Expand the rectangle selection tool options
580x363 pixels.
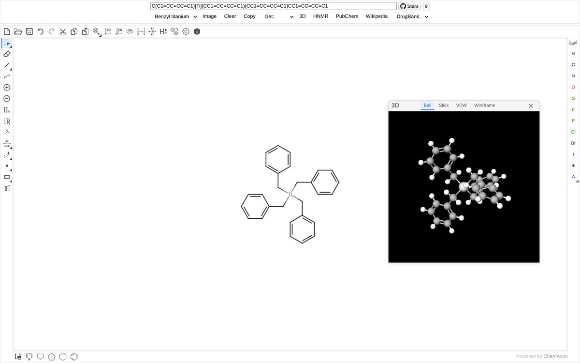pos(11,47)
